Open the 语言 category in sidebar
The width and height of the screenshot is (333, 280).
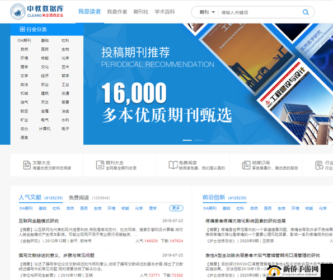tap(24, 138)
